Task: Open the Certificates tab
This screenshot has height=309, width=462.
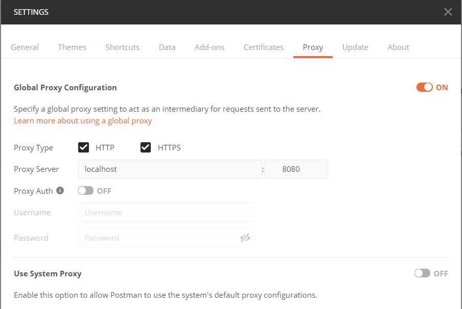Action: click(263, 47)
